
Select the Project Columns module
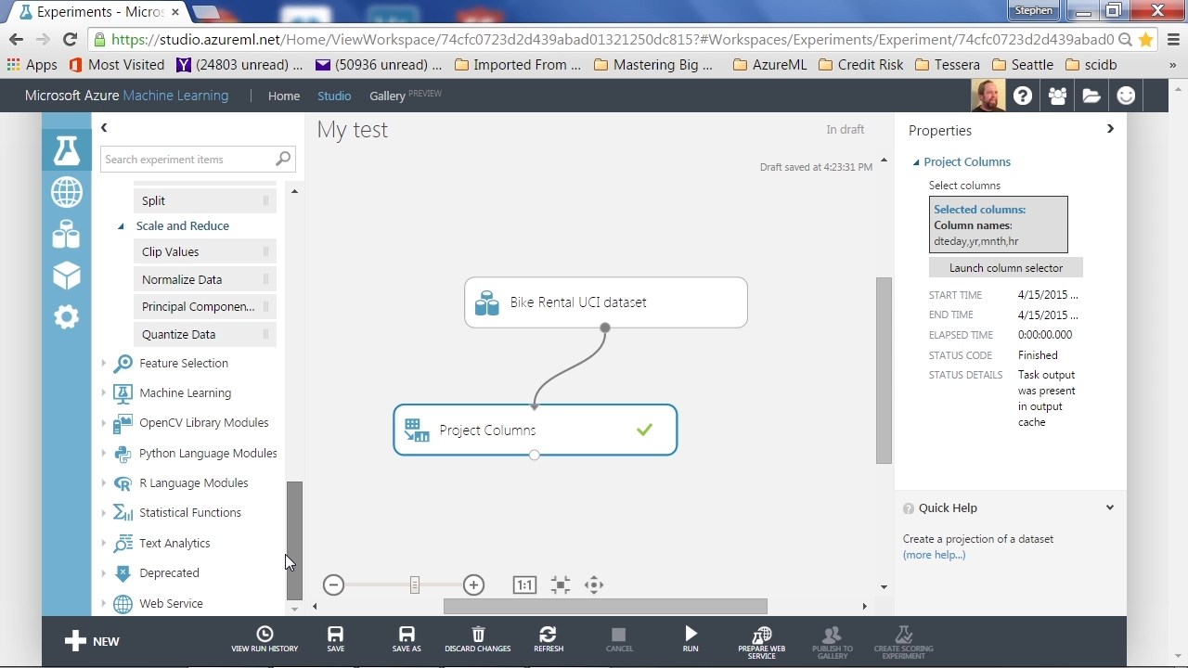(x=535, y=430)
